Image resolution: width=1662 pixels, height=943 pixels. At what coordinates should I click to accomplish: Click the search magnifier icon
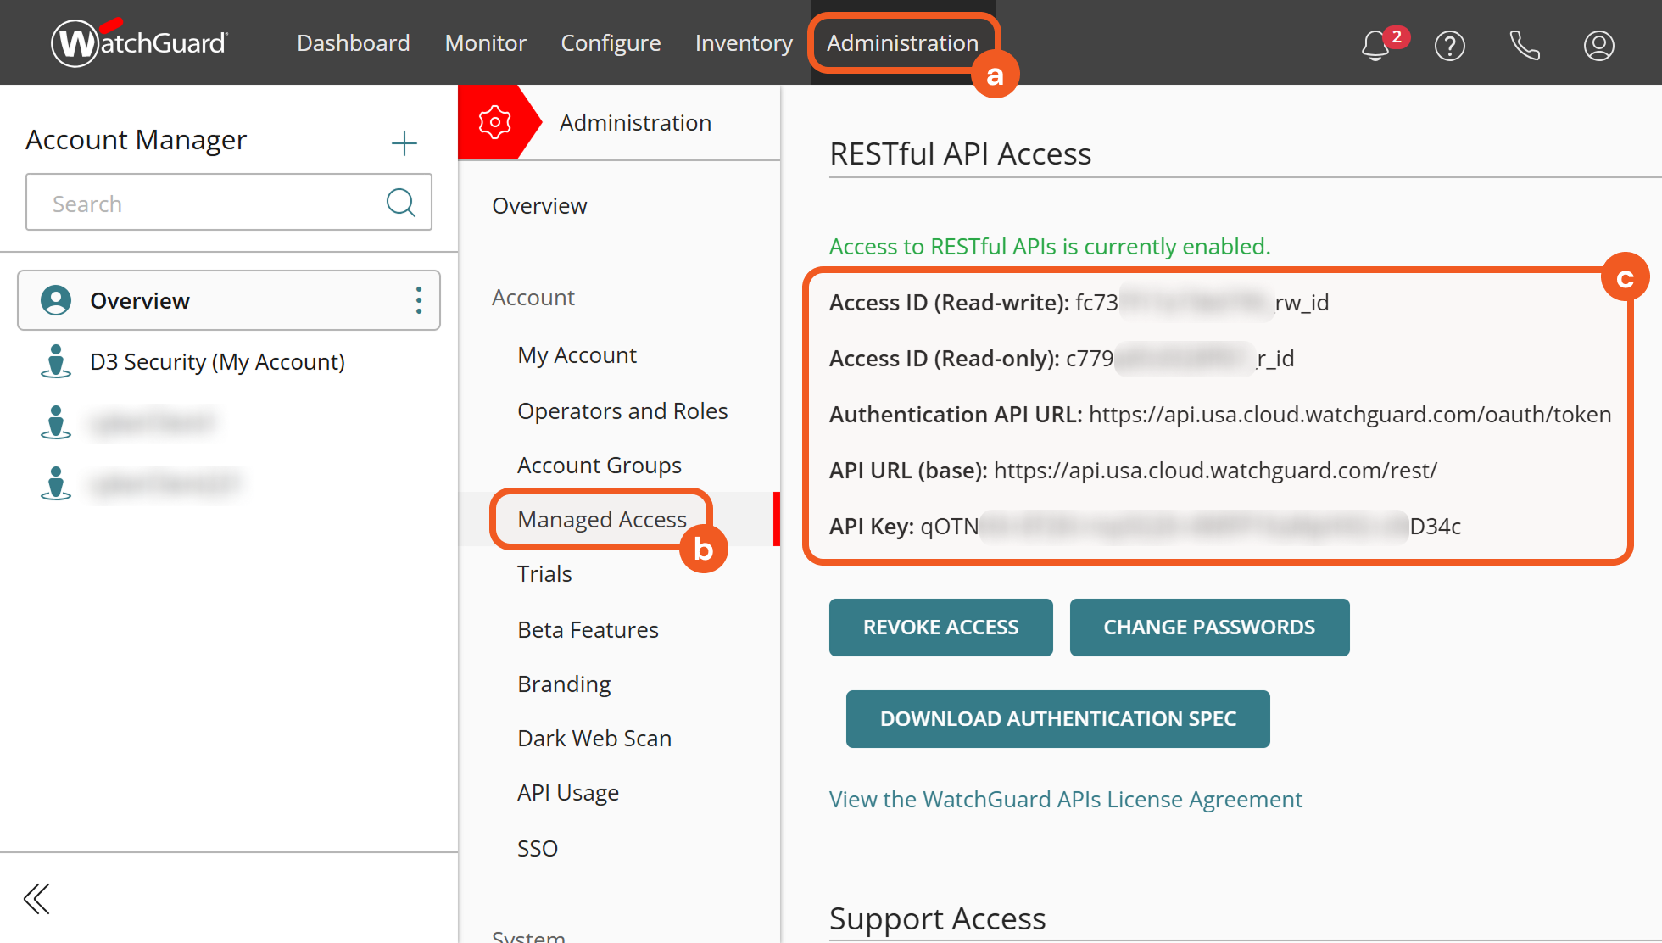400,203
